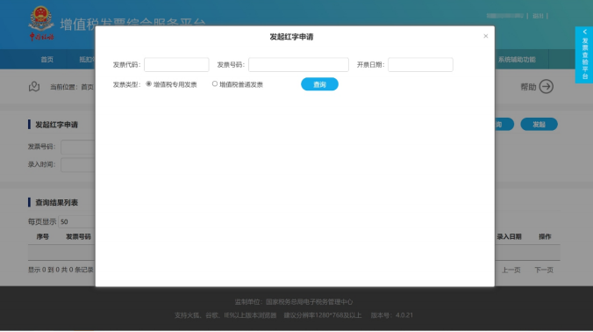Select 增值税普通发票 radio button
This screenshot has height=332, width=593.
point(214,84)
